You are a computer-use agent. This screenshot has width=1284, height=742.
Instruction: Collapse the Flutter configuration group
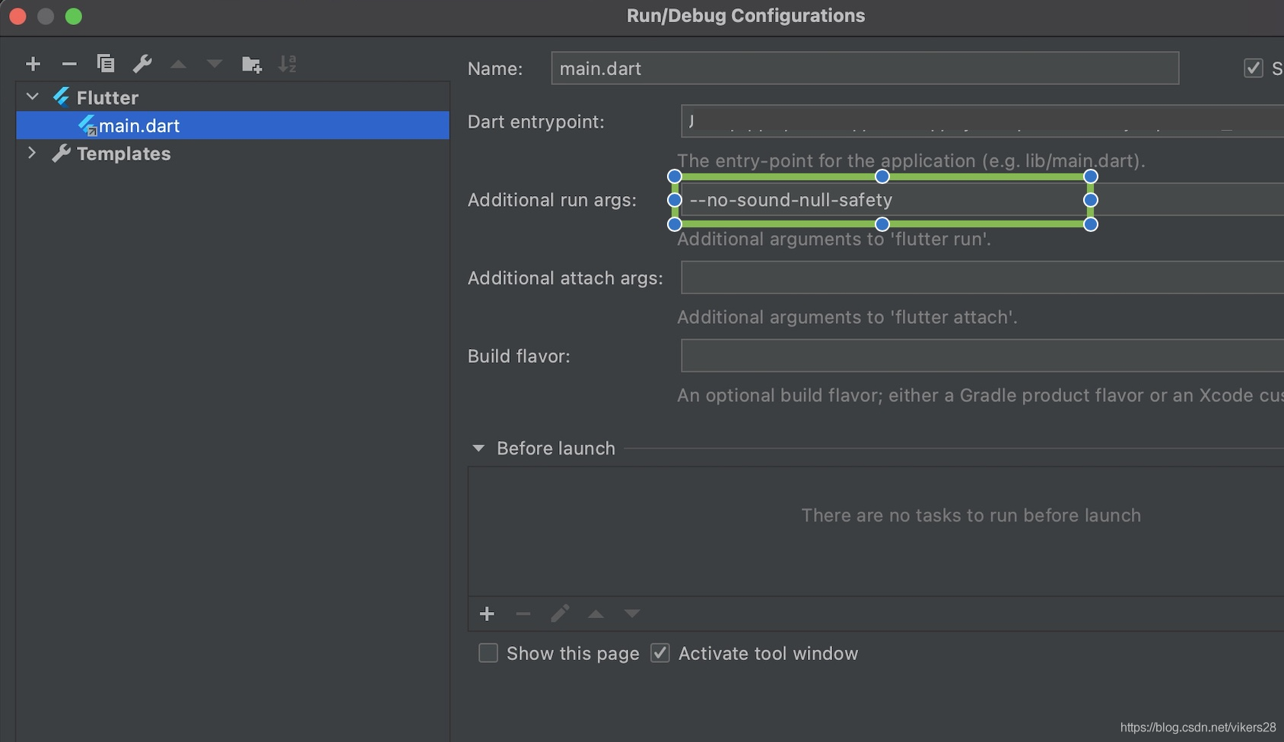[32, 97]
